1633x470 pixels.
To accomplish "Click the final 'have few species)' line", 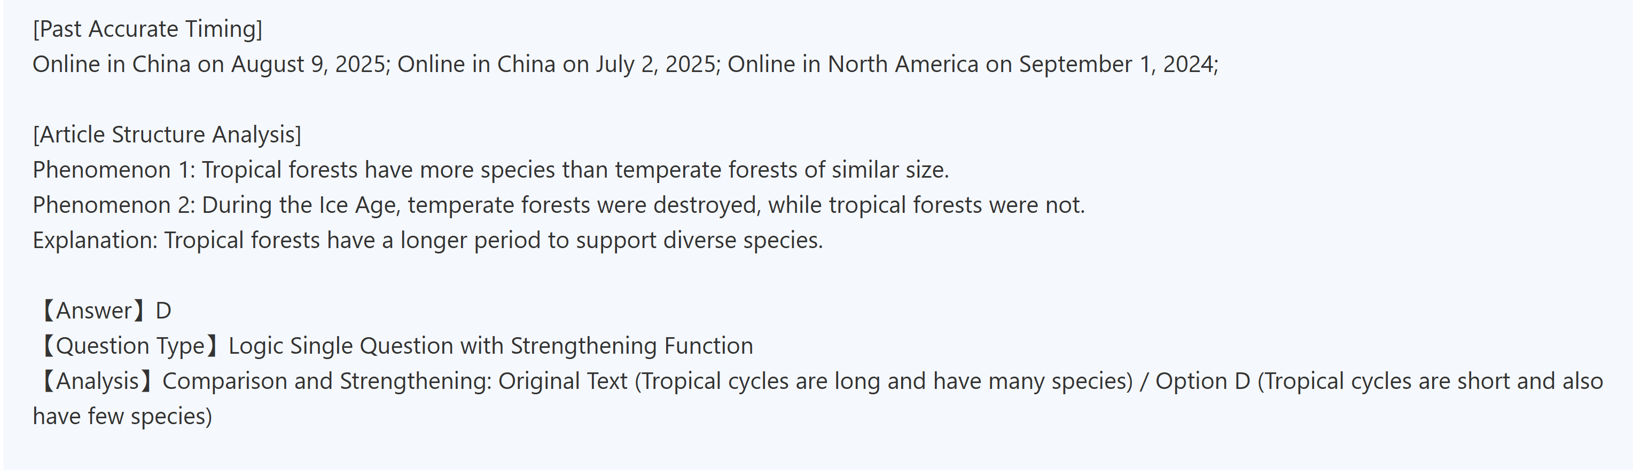I will 122,417.
